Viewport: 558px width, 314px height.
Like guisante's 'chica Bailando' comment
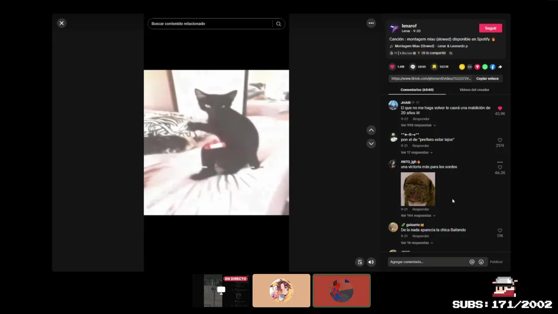click(500, 231)
